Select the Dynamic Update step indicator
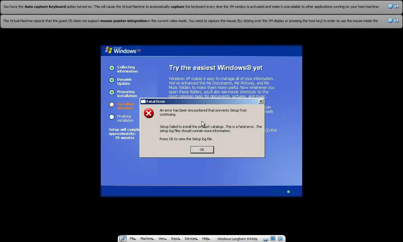 112,80
